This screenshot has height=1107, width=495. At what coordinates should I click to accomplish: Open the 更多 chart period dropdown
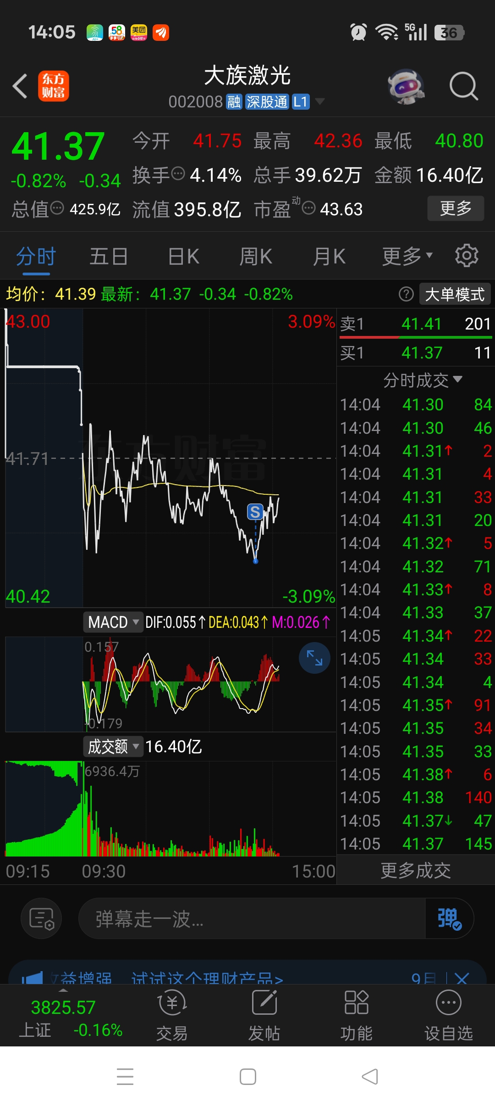407,256
